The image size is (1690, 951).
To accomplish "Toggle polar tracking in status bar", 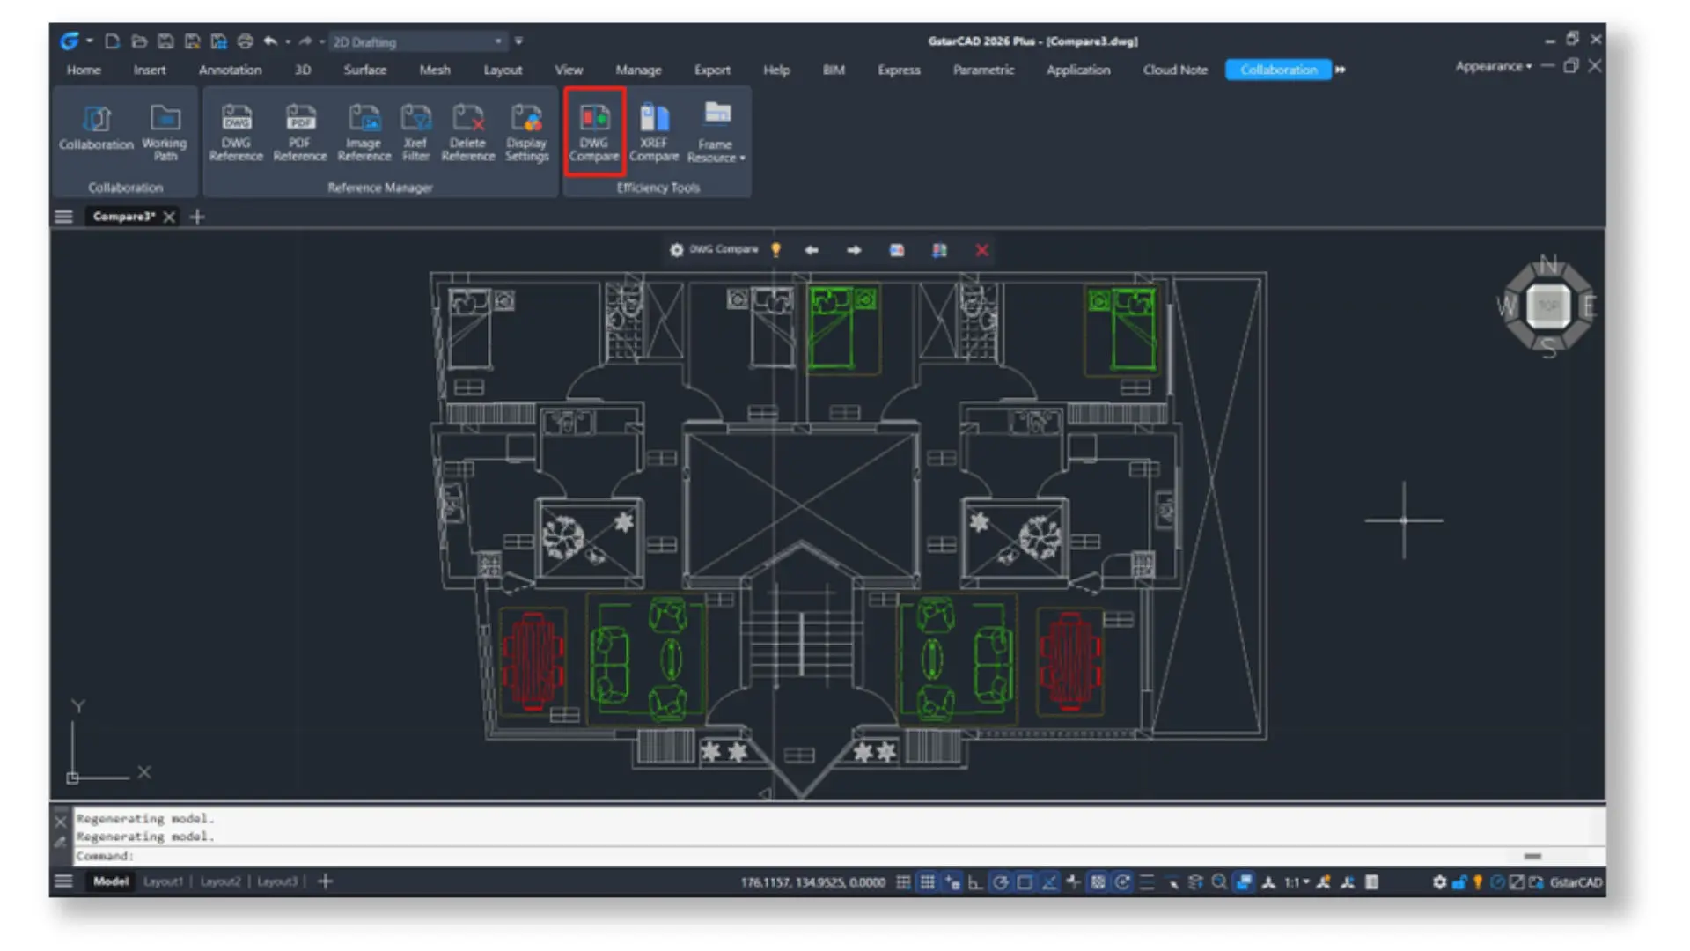I will click(x=1000, y=882).
